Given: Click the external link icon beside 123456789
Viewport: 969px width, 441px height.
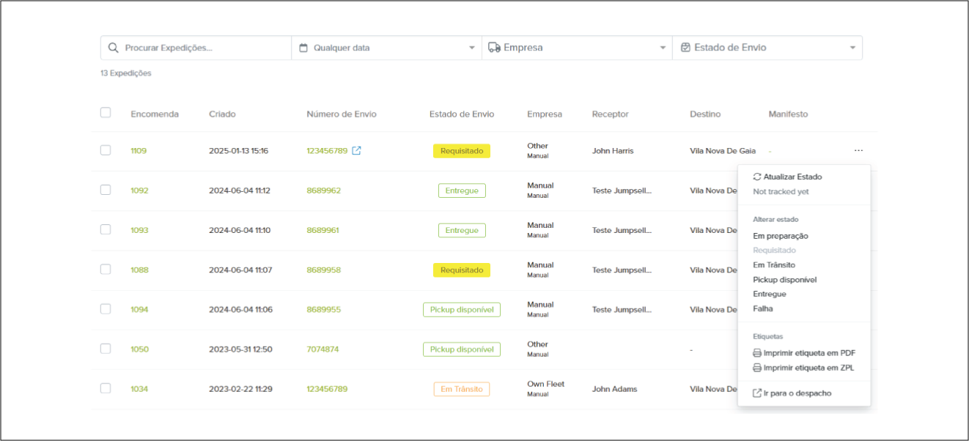Looking at the screenshot, I should [356, 151].
